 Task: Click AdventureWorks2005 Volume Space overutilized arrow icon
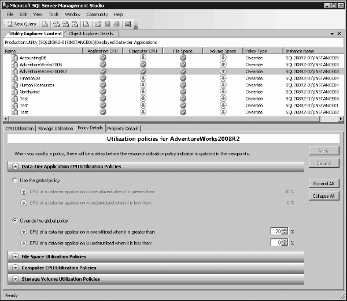pos(223,65)
